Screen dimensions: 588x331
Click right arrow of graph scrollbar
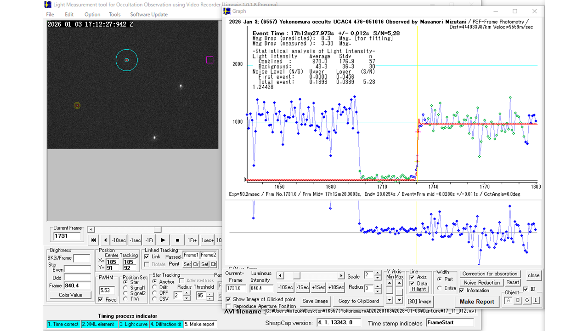pos(341,276)
